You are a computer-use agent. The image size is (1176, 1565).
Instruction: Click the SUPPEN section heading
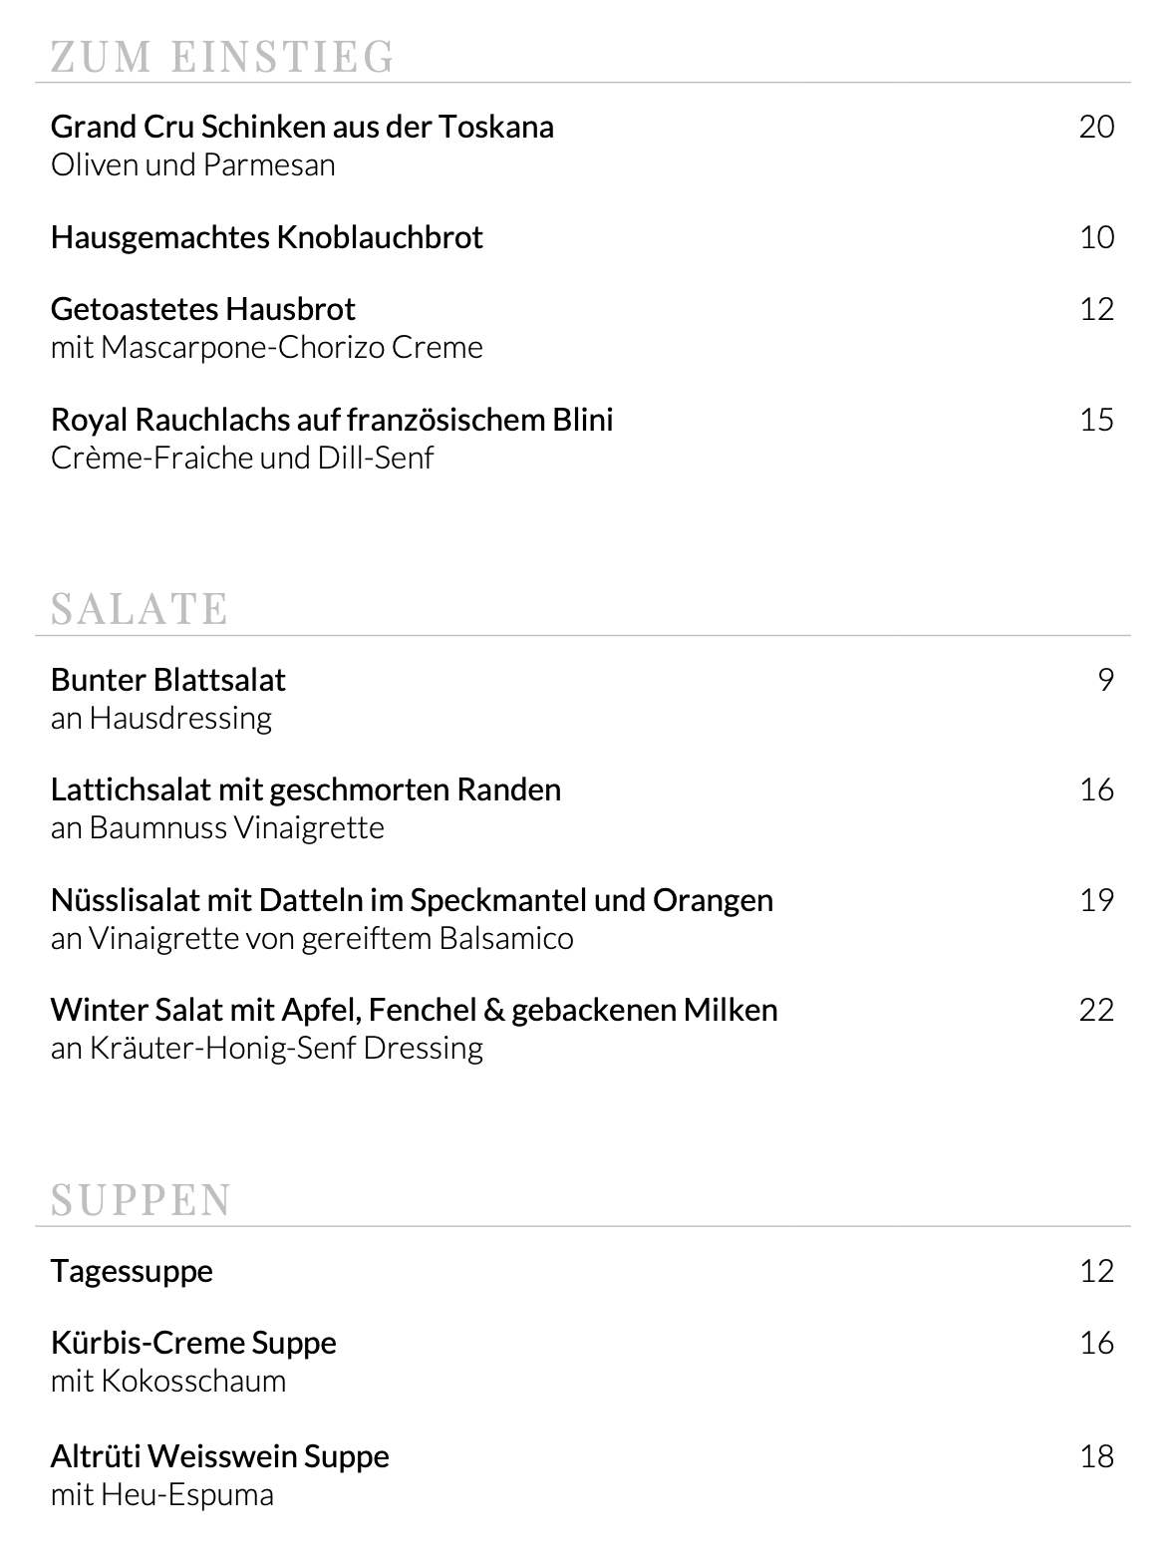point(141,1200)
